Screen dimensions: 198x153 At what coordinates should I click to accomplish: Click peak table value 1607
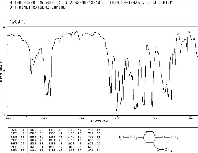point(33,140)
